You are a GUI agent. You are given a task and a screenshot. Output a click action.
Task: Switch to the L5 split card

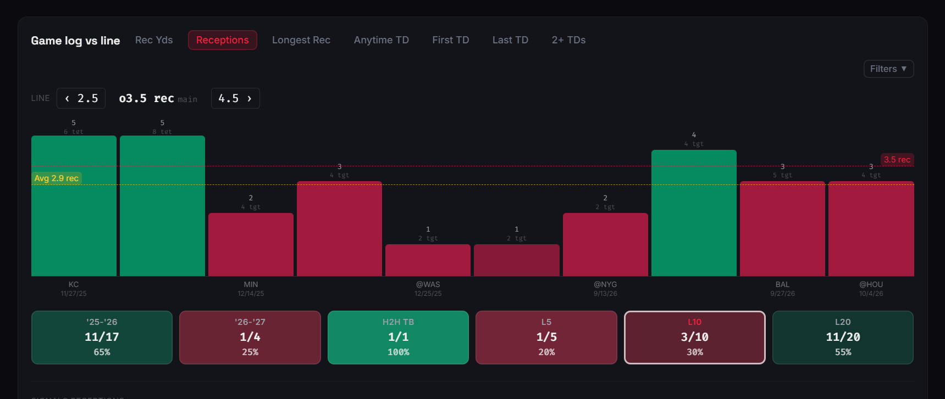click(x=546, y=338)
